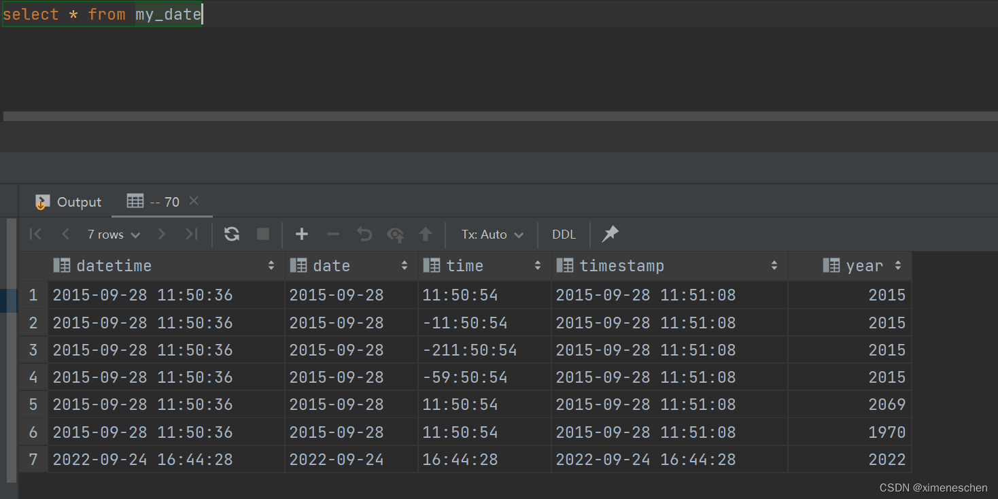Viewport: 998px width, 499px height.
Task: Open the DDL view
Action: pyautogui.click(x=564, y=235)
